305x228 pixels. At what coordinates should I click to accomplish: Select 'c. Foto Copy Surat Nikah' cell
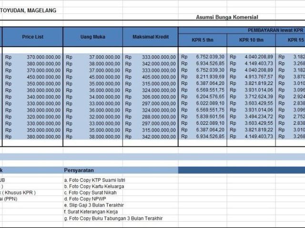point(90,192)
